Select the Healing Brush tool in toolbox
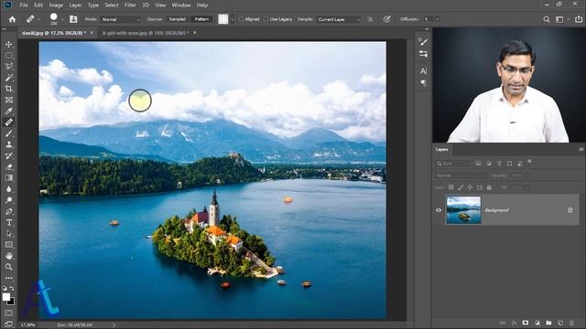Viewport: 586px width, 329px height. point(8,122)
